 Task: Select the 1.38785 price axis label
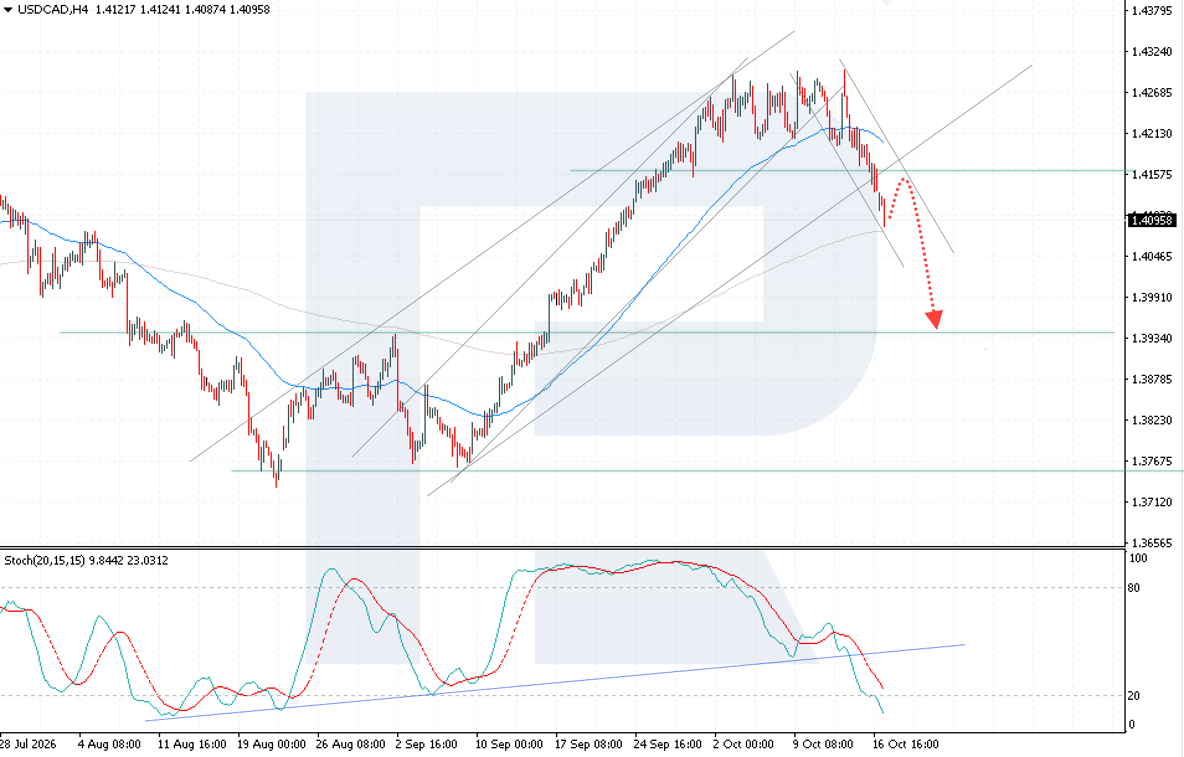tap(1152, 379)
